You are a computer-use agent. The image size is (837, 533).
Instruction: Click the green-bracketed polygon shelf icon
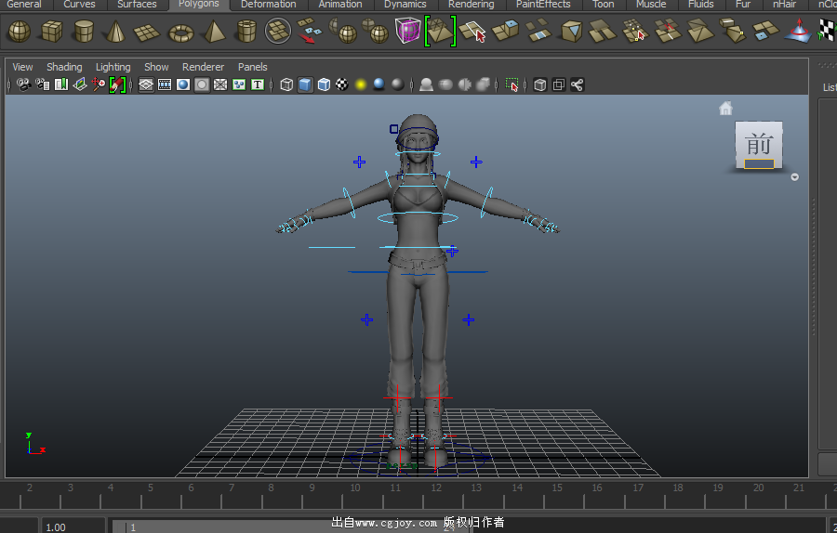pos(440,31)
